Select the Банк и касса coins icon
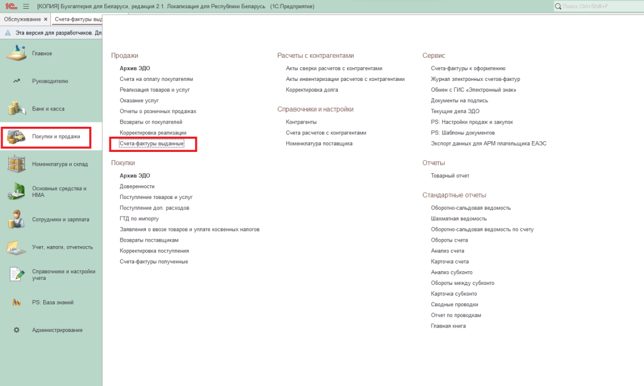The height and width of the screenshot is (386, 644). click(x=16, y=109)
